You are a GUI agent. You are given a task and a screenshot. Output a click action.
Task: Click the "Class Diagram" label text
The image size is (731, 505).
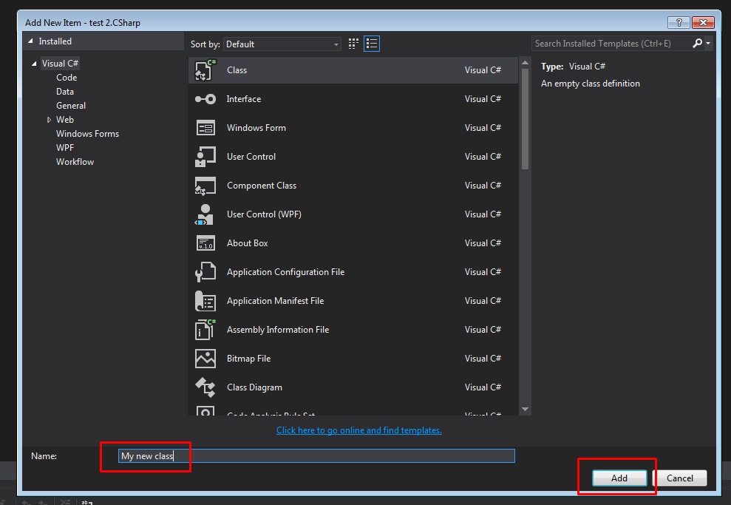254,387
